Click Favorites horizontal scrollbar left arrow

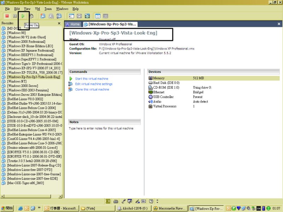click(x=2, y=196)
